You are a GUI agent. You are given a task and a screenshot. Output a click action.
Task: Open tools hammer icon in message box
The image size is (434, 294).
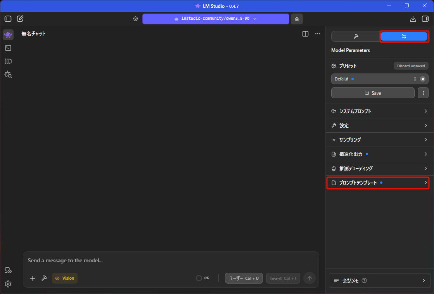point(44,278)
